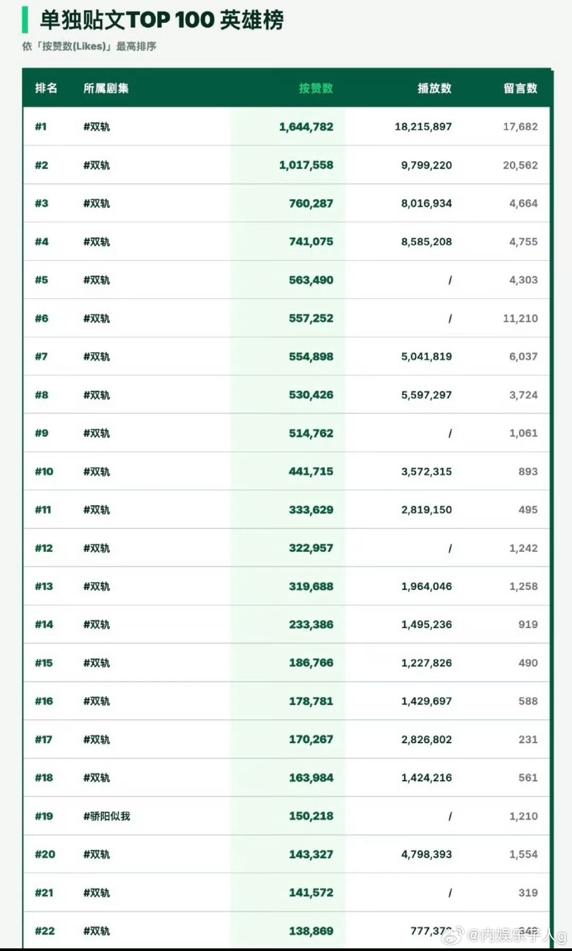Click the 所属剧集 column header
The width and height of the screenshot is (572, 951).
tap(106, 89)
